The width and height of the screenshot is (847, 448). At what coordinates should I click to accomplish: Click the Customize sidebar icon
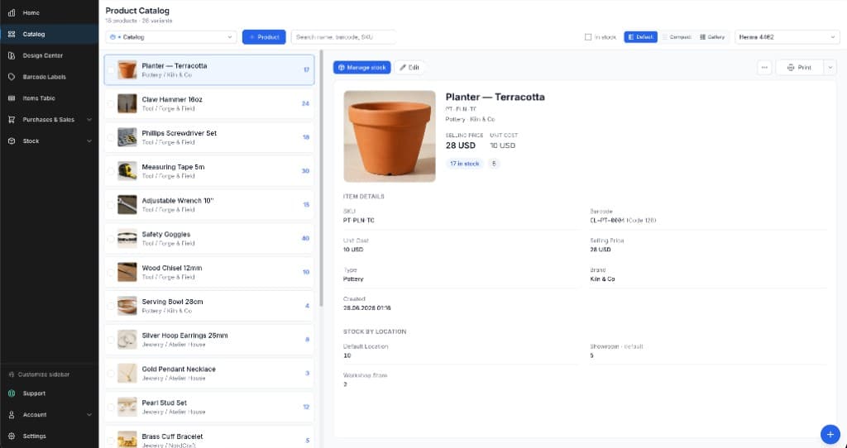coord(12,374)
